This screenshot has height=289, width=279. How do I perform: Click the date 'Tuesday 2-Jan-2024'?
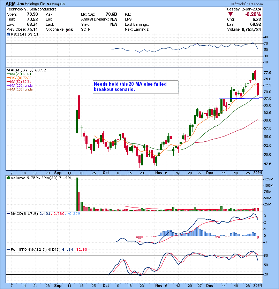pos(243,9)
